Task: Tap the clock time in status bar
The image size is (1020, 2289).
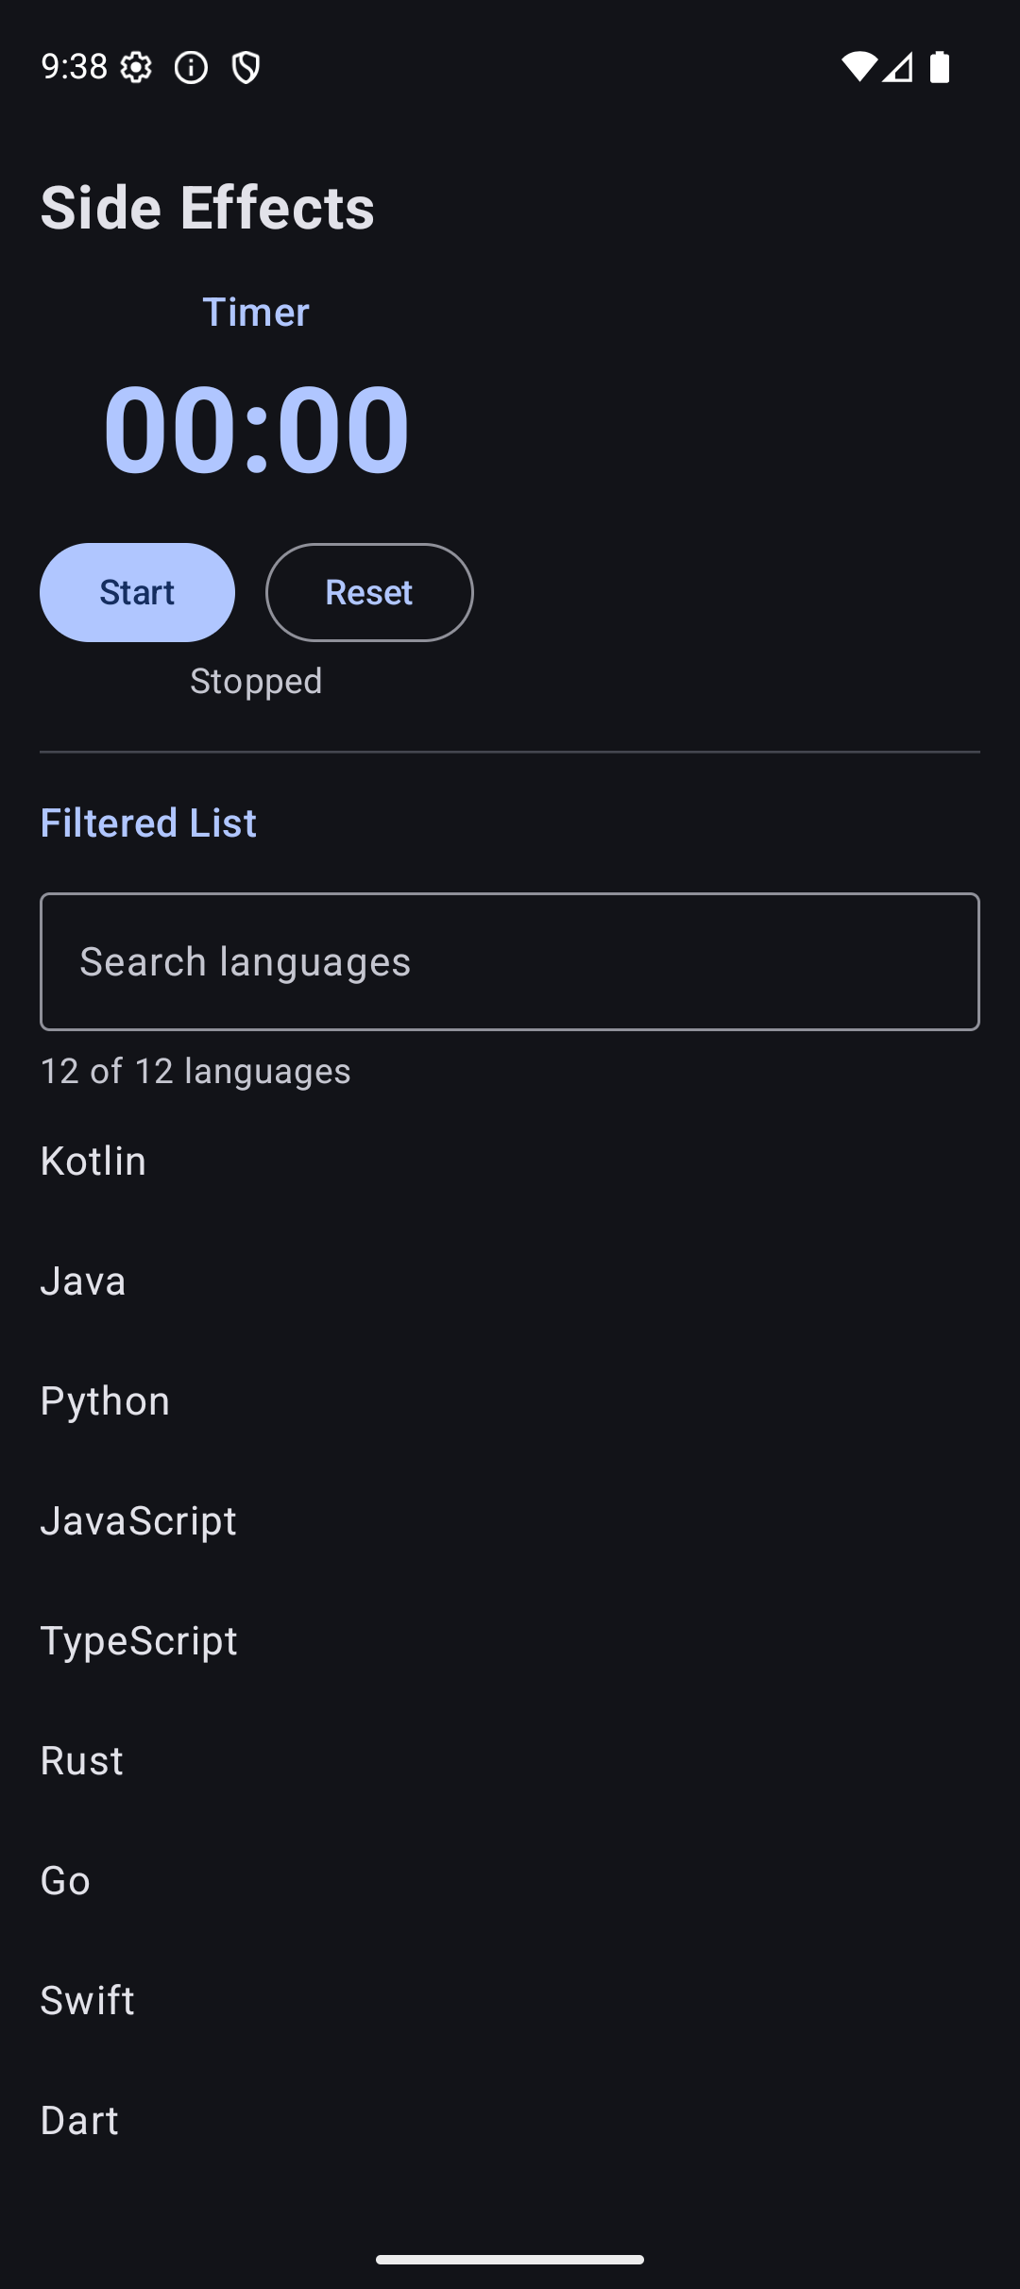Action: 75,67
